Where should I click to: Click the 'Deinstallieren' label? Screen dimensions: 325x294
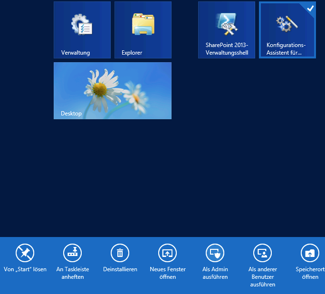pos(120,269)
